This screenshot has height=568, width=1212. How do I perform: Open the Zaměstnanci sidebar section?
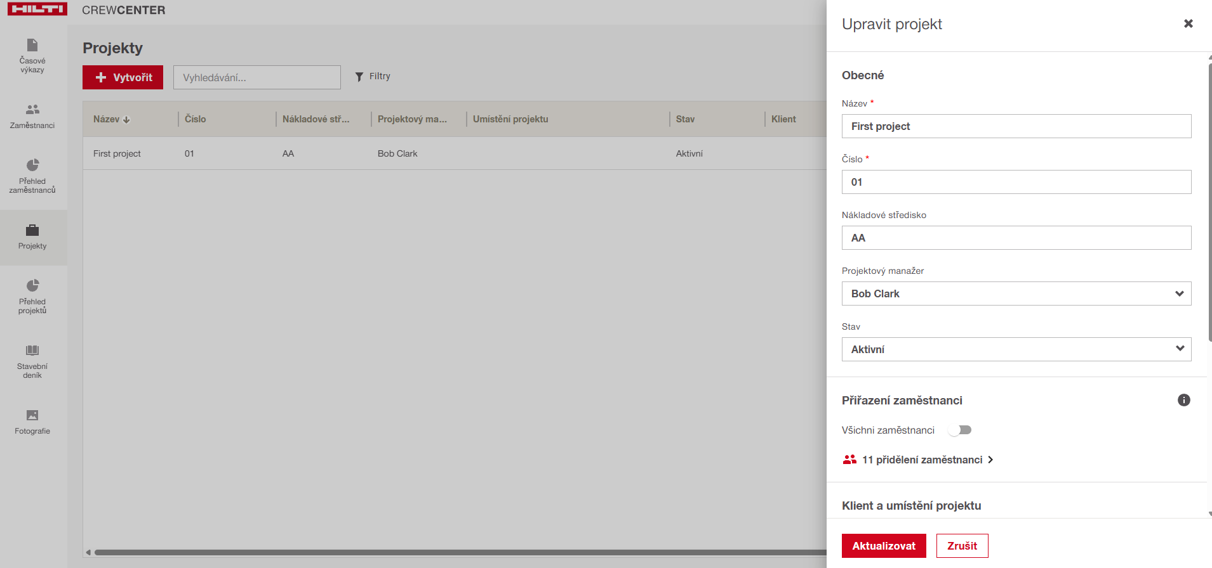pyautogui.click(x=32, y=116)
